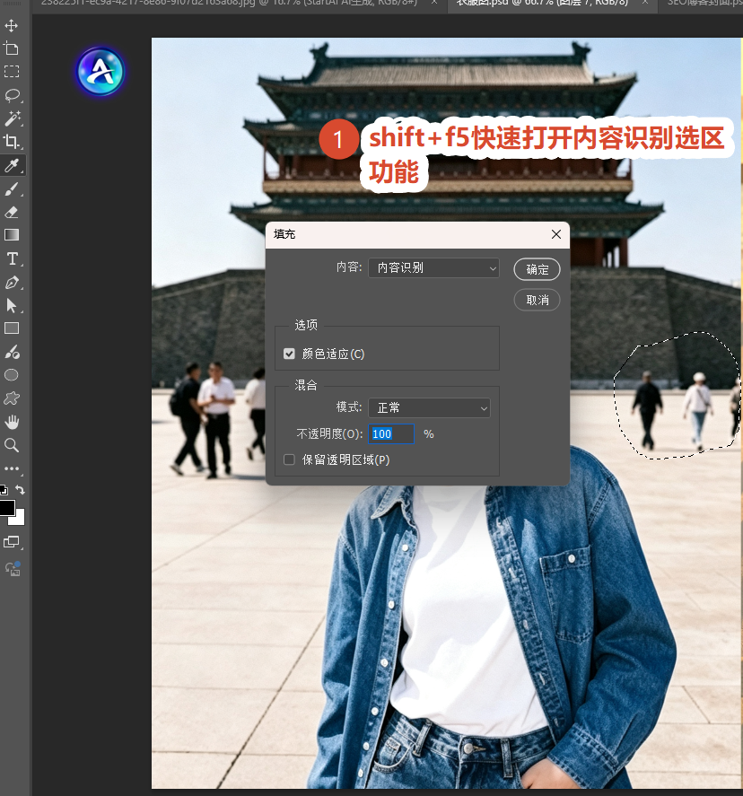The height and width of the screenshot is (796, 743).
Task: Activate the Crop tool
Action: 12,142
